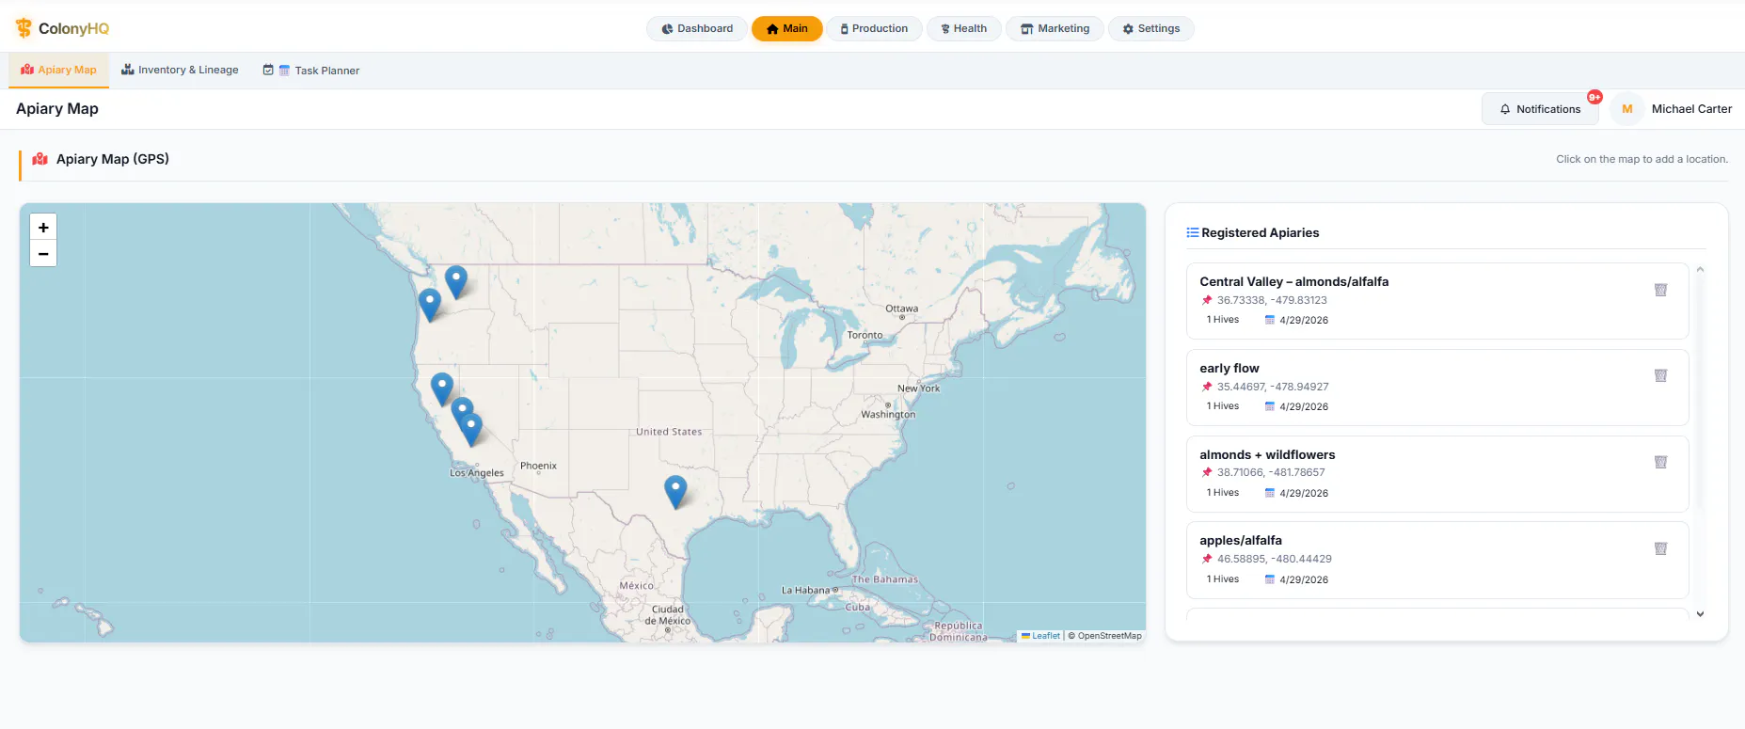Delete the Central Valley apiary with trash icon
Image resolution: width=1745 pixels, height=729 pixels.
coord(1660,290)
